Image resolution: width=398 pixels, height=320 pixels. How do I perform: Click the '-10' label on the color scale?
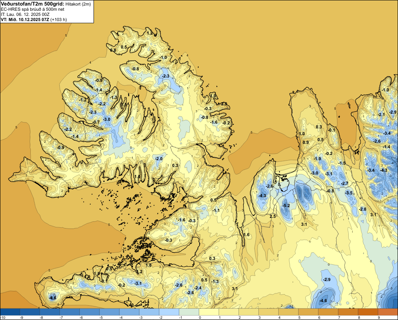pos(3,318)
